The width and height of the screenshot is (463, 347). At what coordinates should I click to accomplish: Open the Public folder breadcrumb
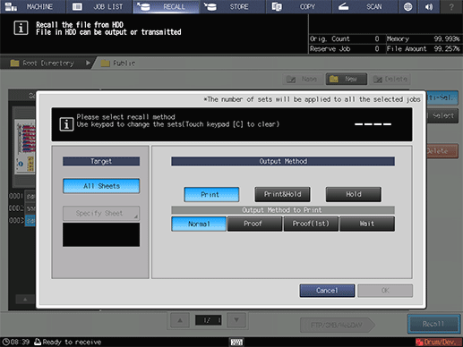coord(118,63)
